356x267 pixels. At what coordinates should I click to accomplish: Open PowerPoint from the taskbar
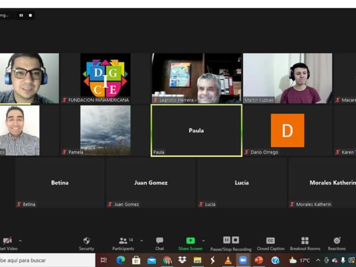pyautogui.click(x=259, y=260)
